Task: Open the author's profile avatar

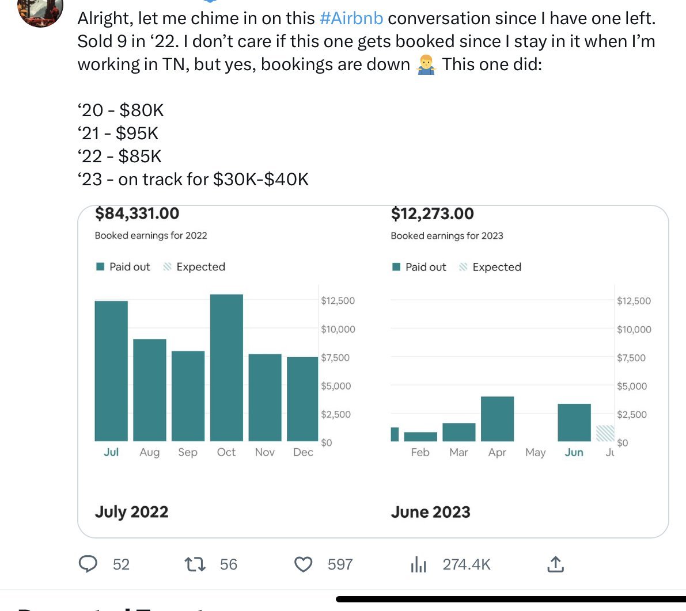Action: tap(40, 10)
